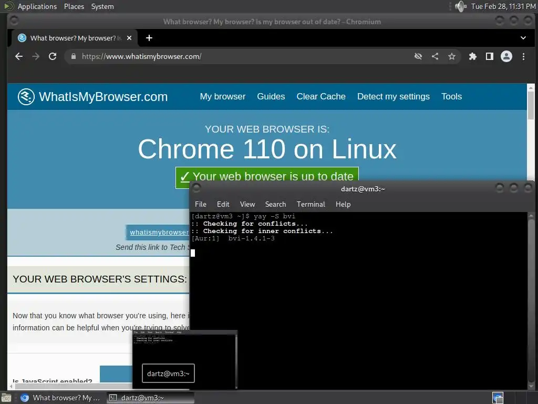Click the terminal window preview thumbnail
538x404 pixels.
184,360
